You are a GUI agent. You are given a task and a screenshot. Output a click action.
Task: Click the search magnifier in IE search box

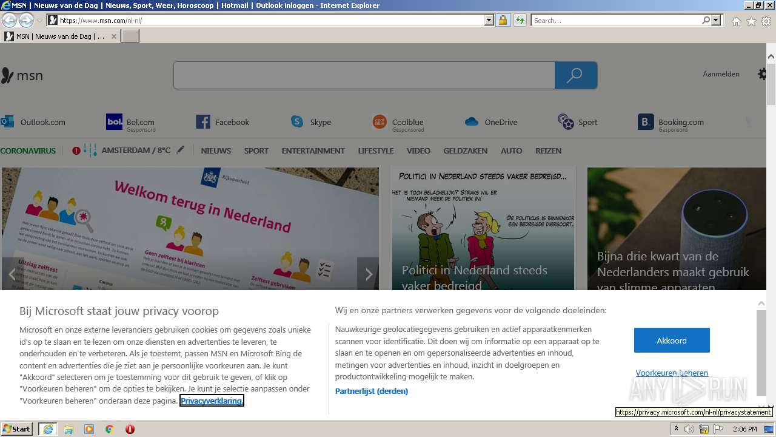(x=706, y=20)
